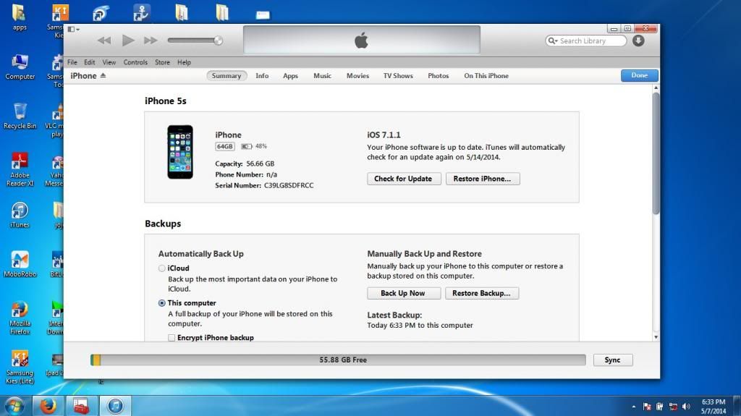Open the Store menu
The width and height of the screenshot is (741, 416).
coord(162,62)
